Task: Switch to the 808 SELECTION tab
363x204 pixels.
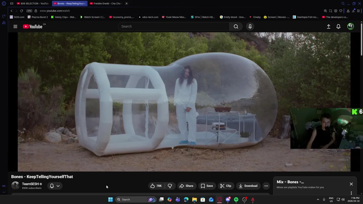Action: (33, 3)
